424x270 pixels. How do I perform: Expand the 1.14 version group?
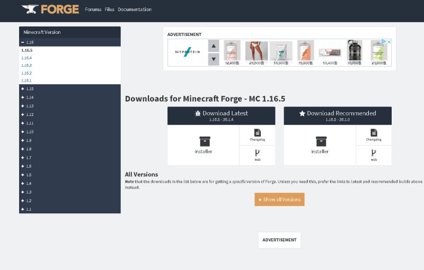[x=70, y=97]
